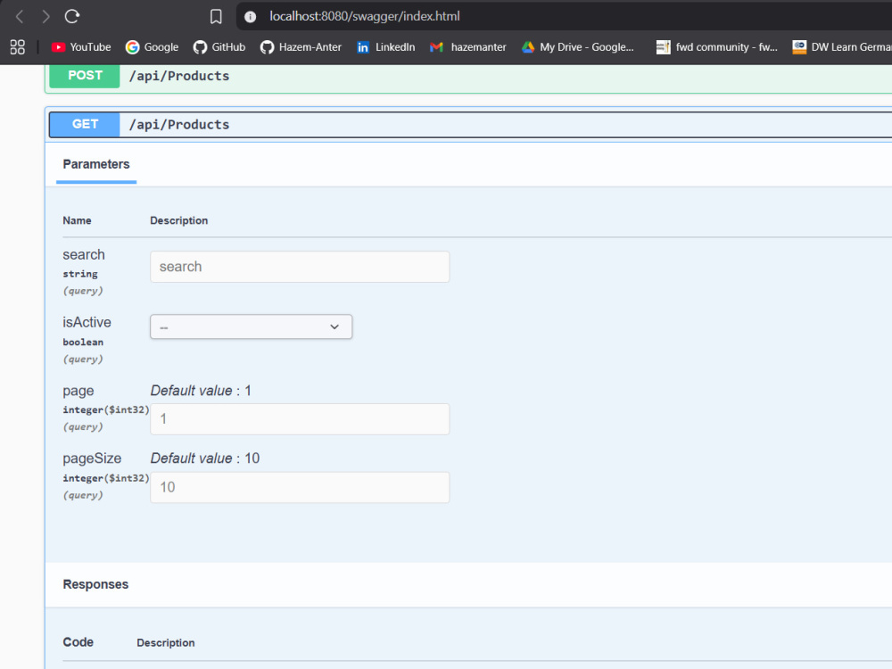Collapse the GET /api/Products operation
Viewport: 892px width, 669px height.
pyautogui.click(x=470, y=125)
